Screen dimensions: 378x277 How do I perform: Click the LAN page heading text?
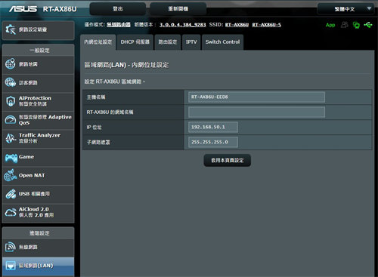click(126, 65)
